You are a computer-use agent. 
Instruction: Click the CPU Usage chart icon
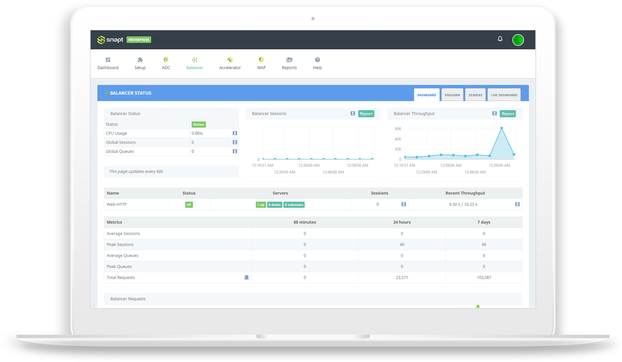[x=235, y=133]
